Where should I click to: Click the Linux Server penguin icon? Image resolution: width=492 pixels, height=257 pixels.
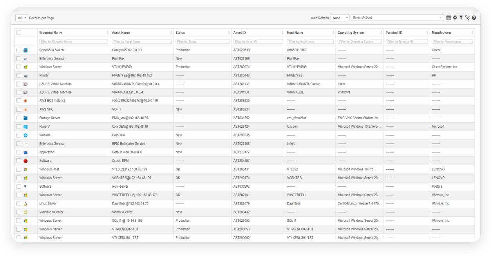(x=25, y=204)
